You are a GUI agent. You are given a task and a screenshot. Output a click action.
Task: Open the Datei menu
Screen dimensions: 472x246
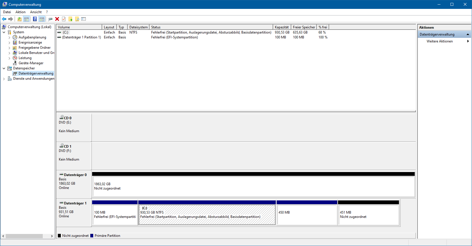pos(7,12)
